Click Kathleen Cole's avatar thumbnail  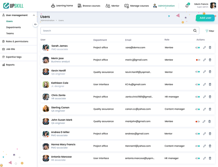[46, 84]
